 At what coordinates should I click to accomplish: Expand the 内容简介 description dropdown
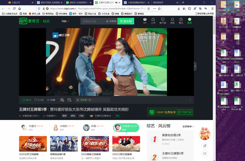pos(50,116)
